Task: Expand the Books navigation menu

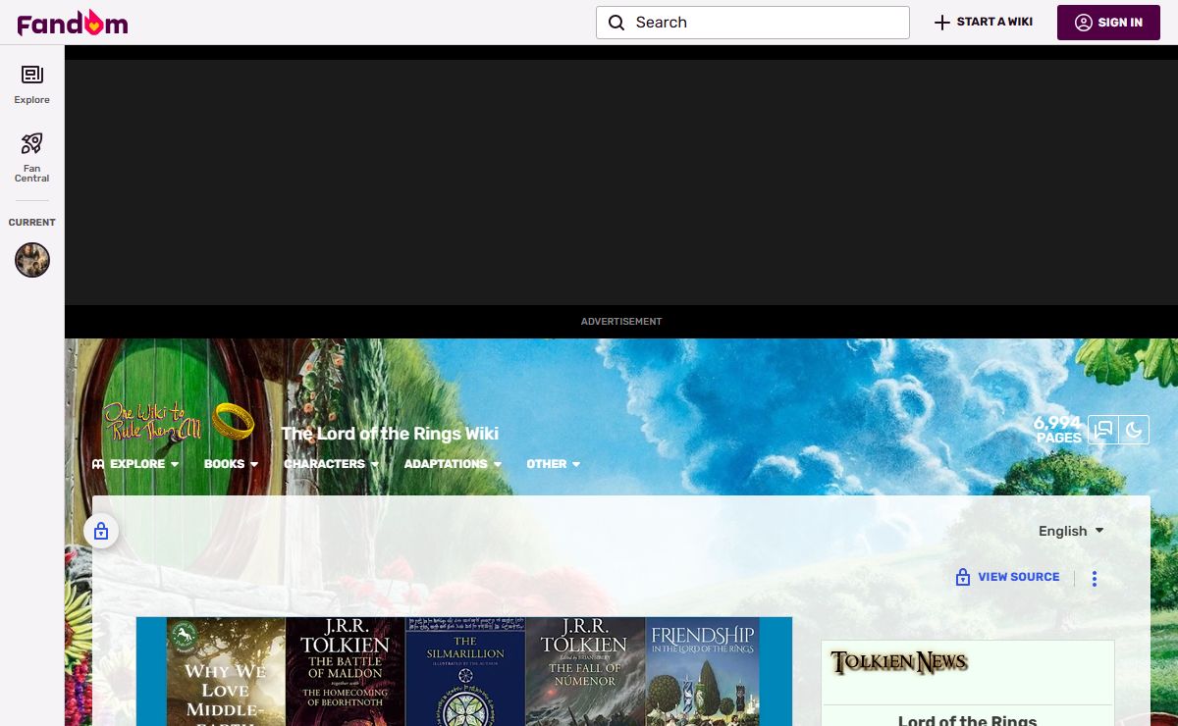Action: [x=231, y=464]
